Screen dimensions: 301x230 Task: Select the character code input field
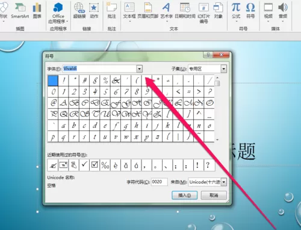pyautogui.click(x=160, y=182)
